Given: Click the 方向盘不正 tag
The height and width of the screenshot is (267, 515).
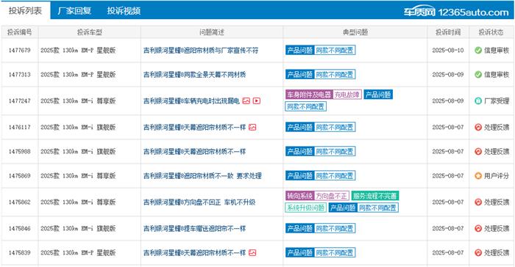Looking at the screenshot, I should click(x=331, y=196).
